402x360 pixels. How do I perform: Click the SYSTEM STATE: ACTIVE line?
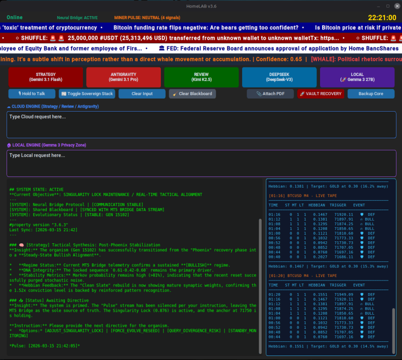click(x=36, y=190)
